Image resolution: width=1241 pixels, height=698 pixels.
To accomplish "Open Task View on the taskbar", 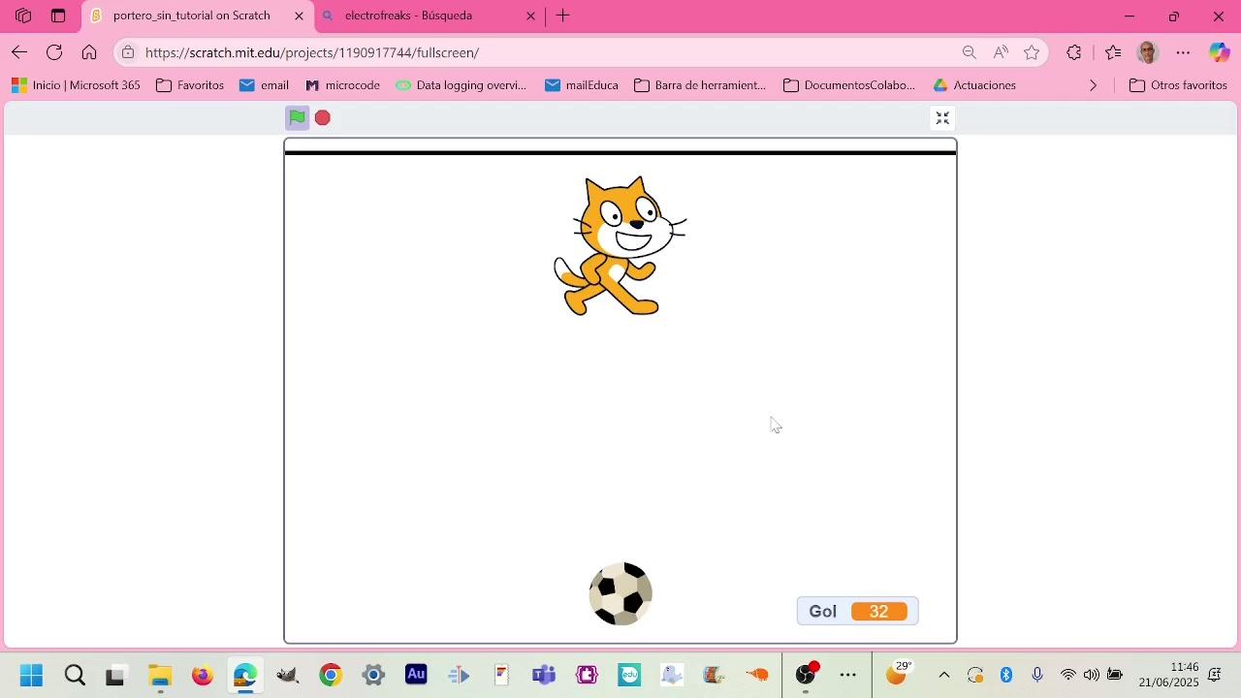I will coord(116,676).
